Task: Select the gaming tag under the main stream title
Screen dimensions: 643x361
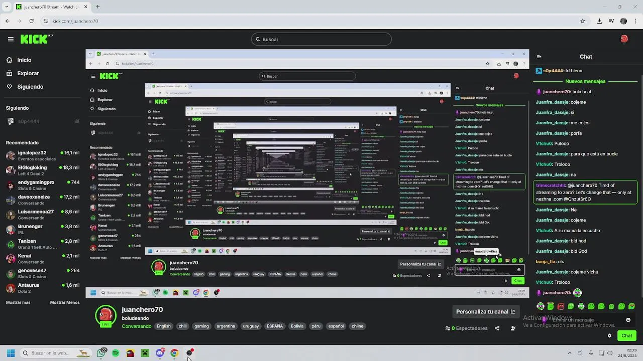Action: tap(201, 326)
